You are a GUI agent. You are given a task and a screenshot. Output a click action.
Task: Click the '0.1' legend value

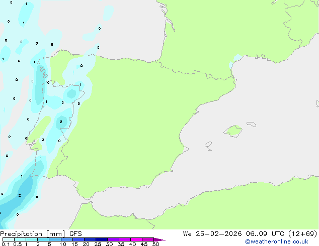tap(6, 244)
